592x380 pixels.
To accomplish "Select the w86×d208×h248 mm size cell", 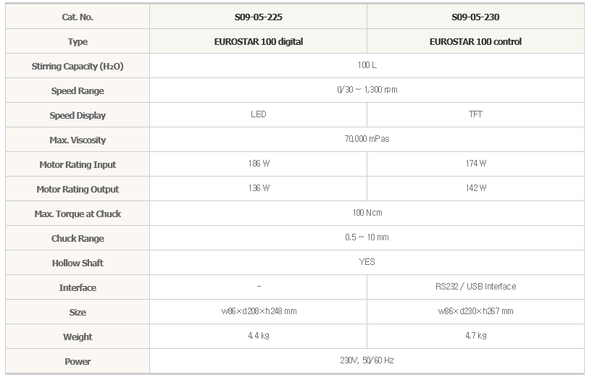I will click(x=259, y=311).
